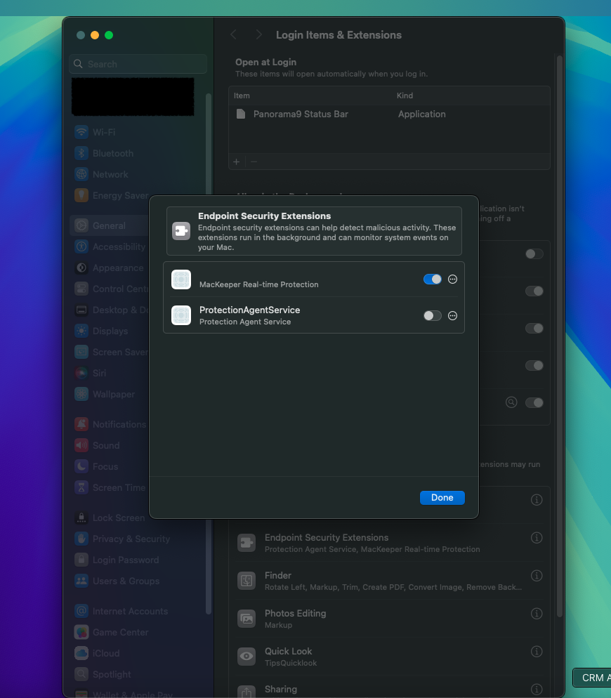Image resolution: width=611 pixels, height=698 pixels.
Task: Remove login item with minus button
Action: point(254,162)
